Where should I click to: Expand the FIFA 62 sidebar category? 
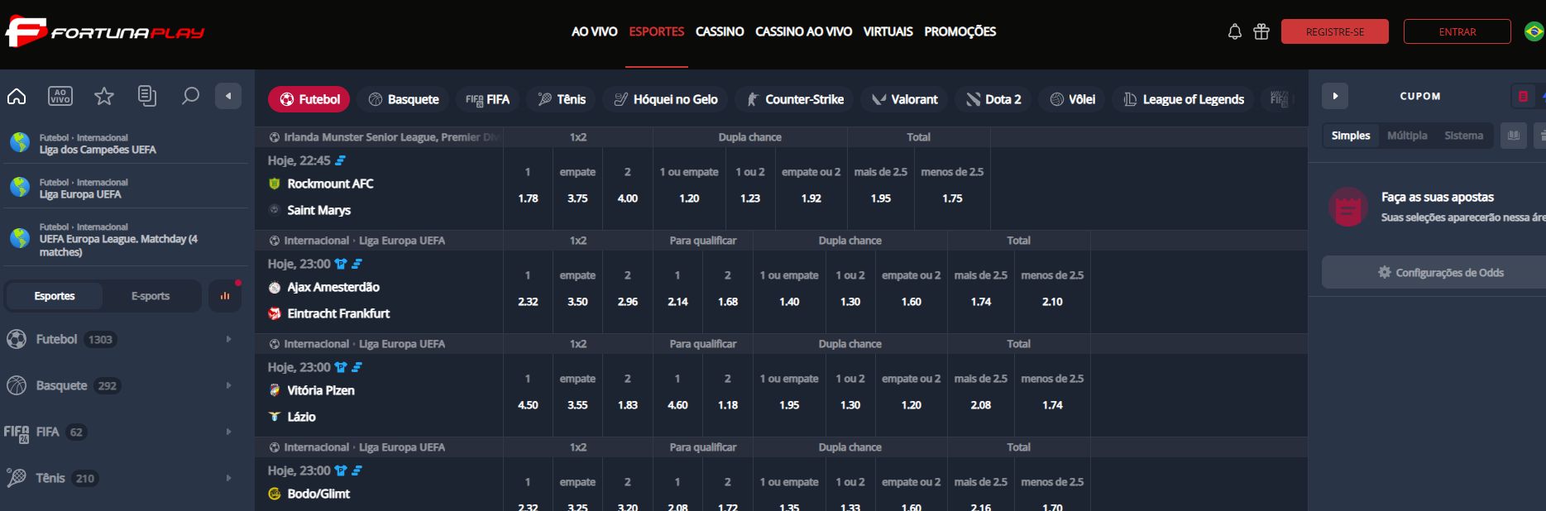(x=124, y=432)
